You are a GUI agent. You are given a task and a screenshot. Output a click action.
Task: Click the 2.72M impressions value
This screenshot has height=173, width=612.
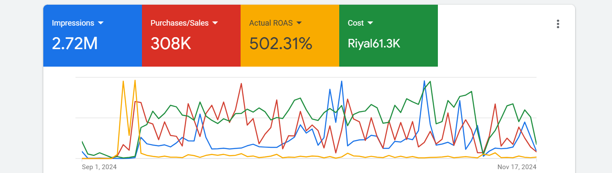click(75, 44)
